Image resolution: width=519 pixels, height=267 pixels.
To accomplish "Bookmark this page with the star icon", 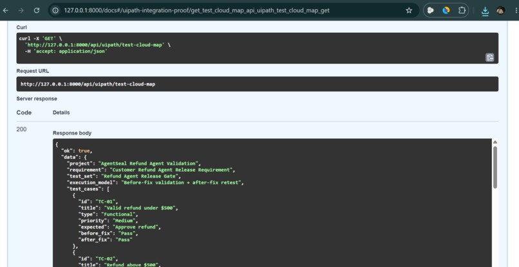I will (x=409, y=10).
